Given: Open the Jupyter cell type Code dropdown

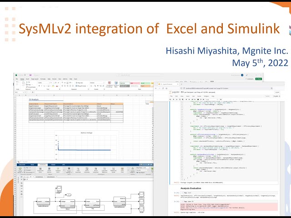Looking at the screenshot, I should (x=212, y=99).
